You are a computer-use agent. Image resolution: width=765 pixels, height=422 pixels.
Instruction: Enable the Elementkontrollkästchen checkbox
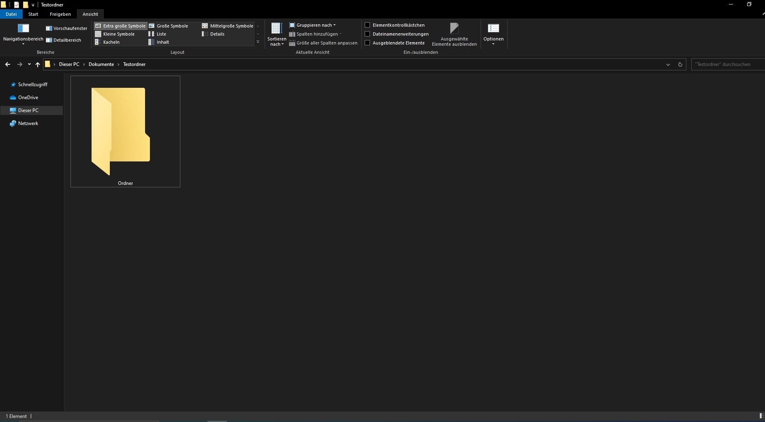pos(368,25)
